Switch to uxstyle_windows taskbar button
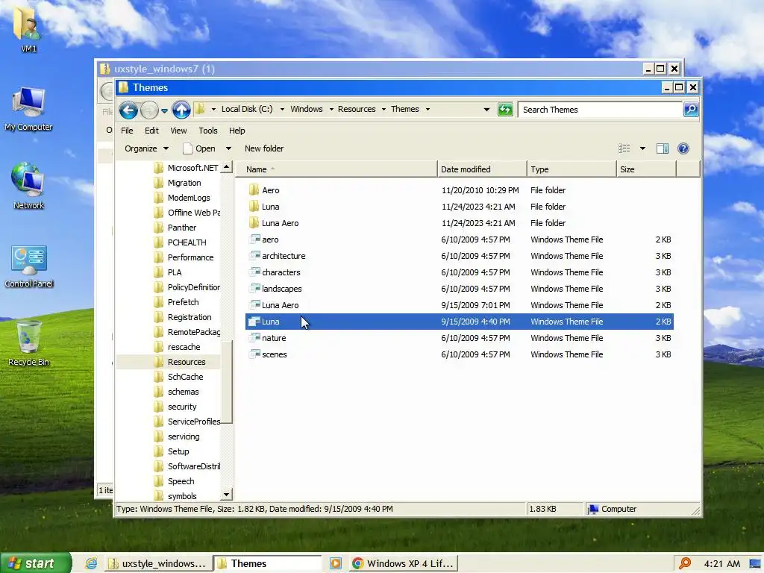This screenshot has width=764, height=573. [x=158, y=564]
